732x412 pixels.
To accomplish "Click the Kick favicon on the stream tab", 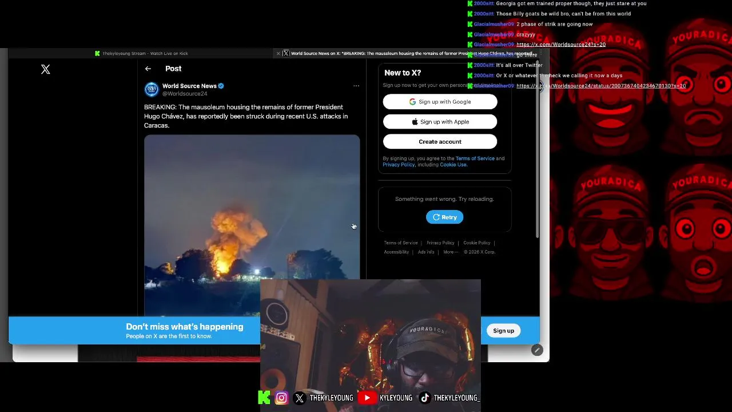I will coord(98,53).
